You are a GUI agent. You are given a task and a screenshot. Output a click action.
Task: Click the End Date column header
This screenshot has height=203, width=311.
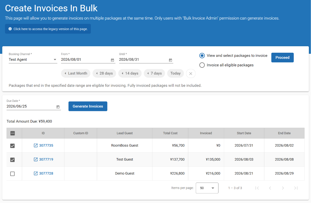click(284, 133)
